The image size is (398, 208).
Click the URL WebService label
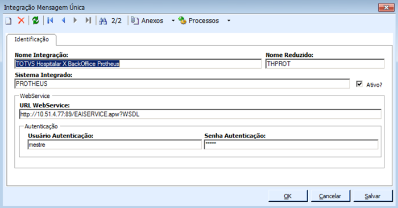(45, 105)
